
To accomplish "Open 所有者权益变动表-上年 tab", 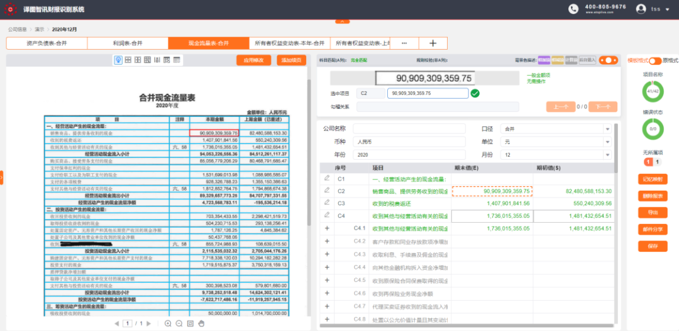I will 360,43.
